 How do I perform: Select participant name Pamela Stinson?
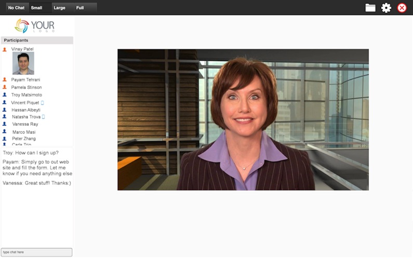[x=26, y=87]
